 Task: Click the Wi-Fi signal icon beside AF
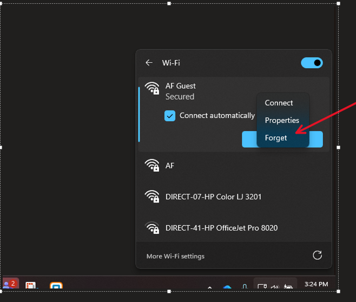point(152,165)
